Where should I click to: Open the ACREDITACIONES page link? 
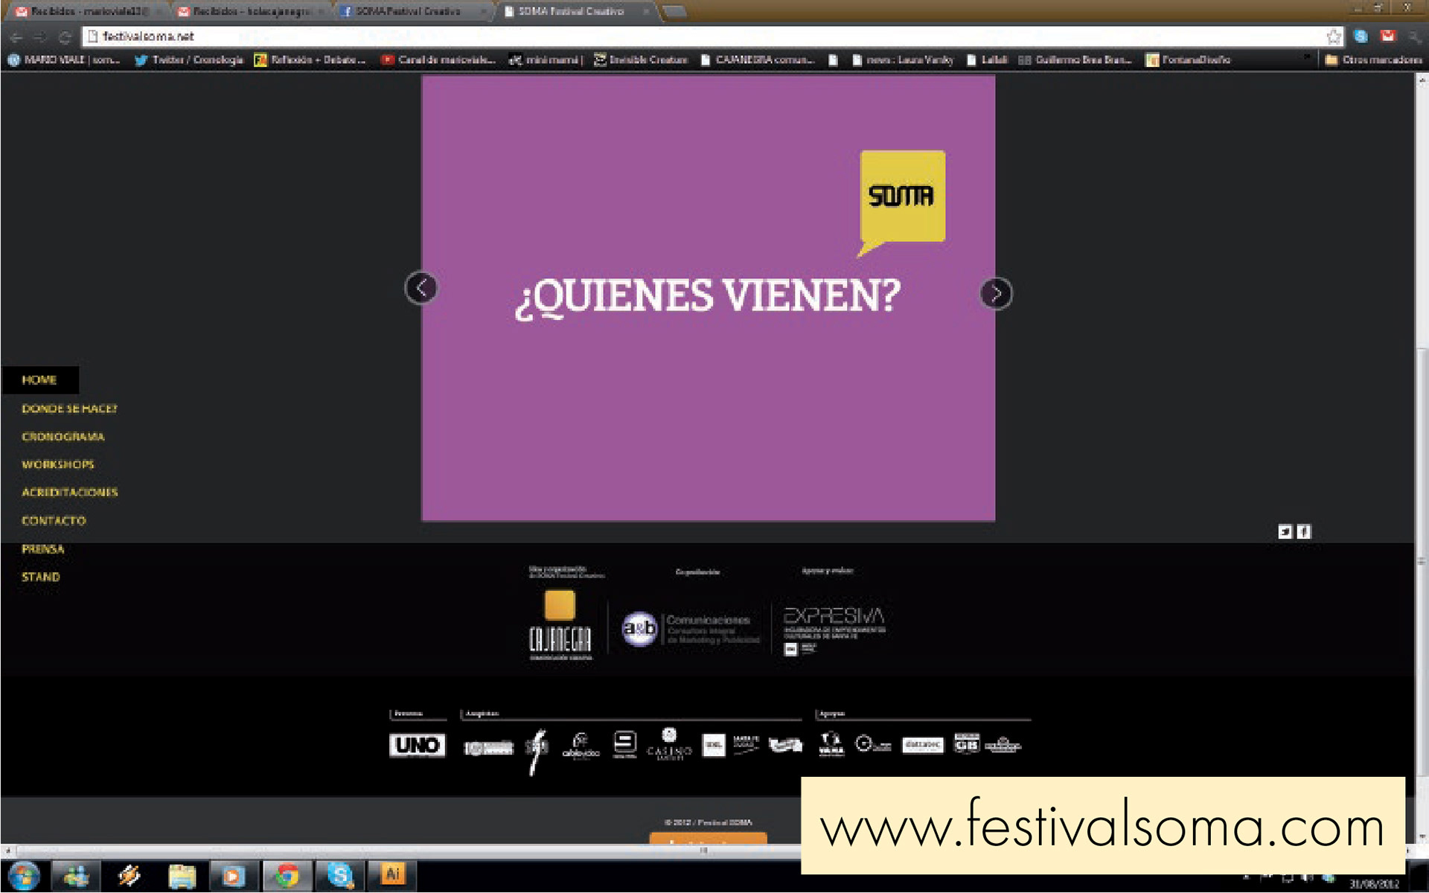(70, 493)
